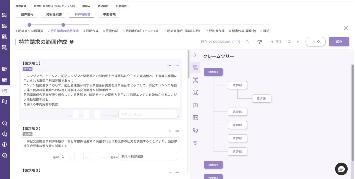
Task: Click 戻る to go back
Action: [276, 42]
